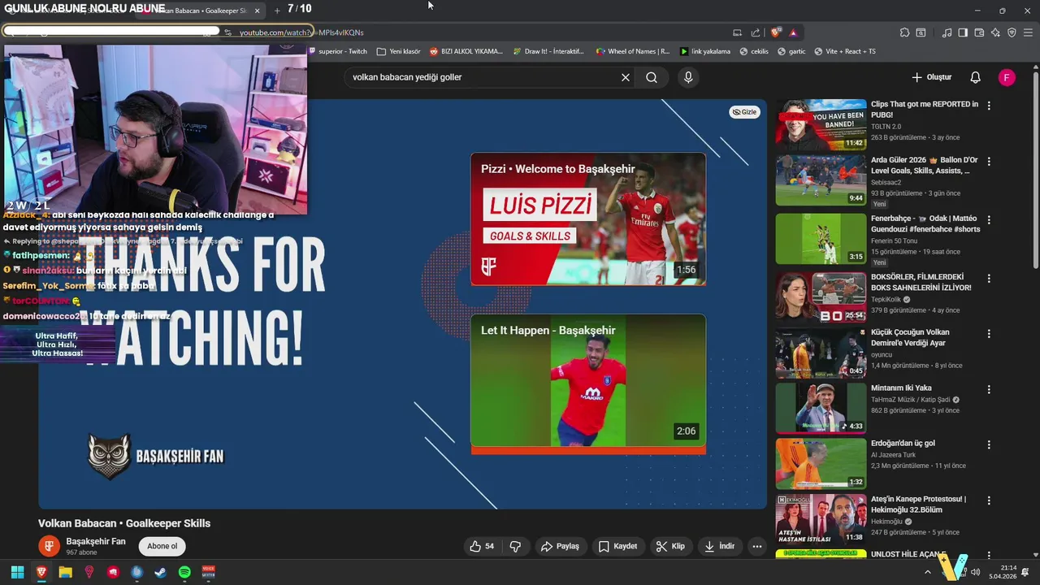
Task: Open the cekilis bookmark
Action: [x=753, y=51]
